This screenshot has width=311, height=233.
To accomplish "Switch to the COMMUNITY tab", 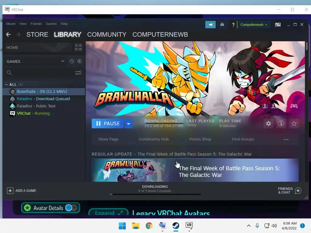I will pos(107,35).
